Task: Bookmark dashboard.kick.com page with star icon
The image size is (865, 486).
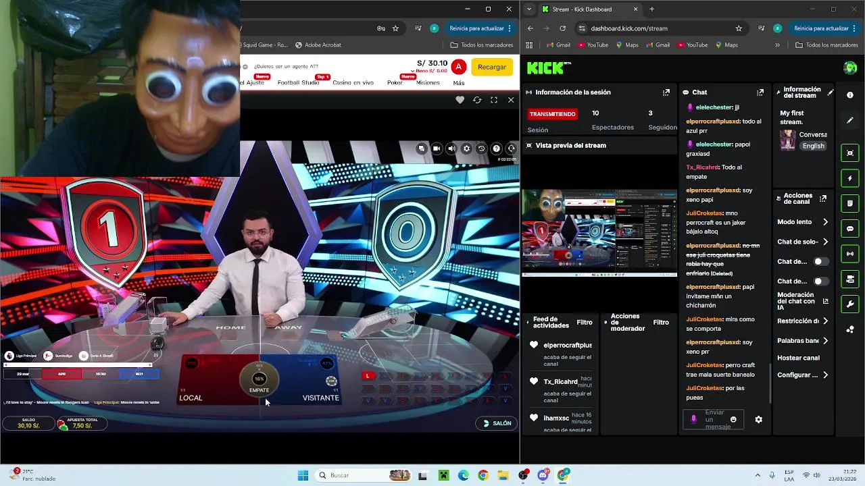Action: pyautogui.click(x=739, y=28)
